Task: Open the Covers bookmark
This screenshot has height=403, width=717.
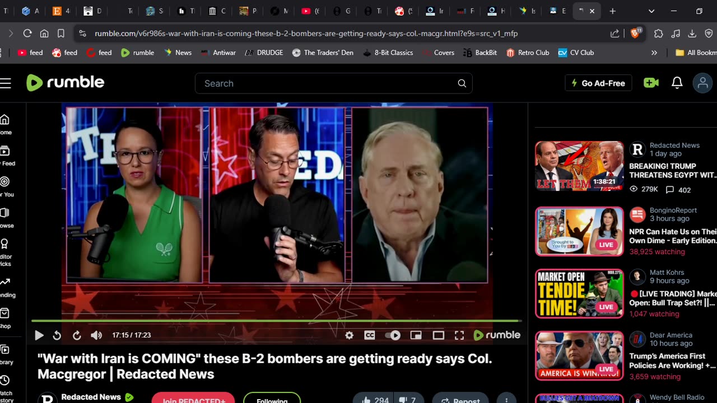Action: [437, 53]
